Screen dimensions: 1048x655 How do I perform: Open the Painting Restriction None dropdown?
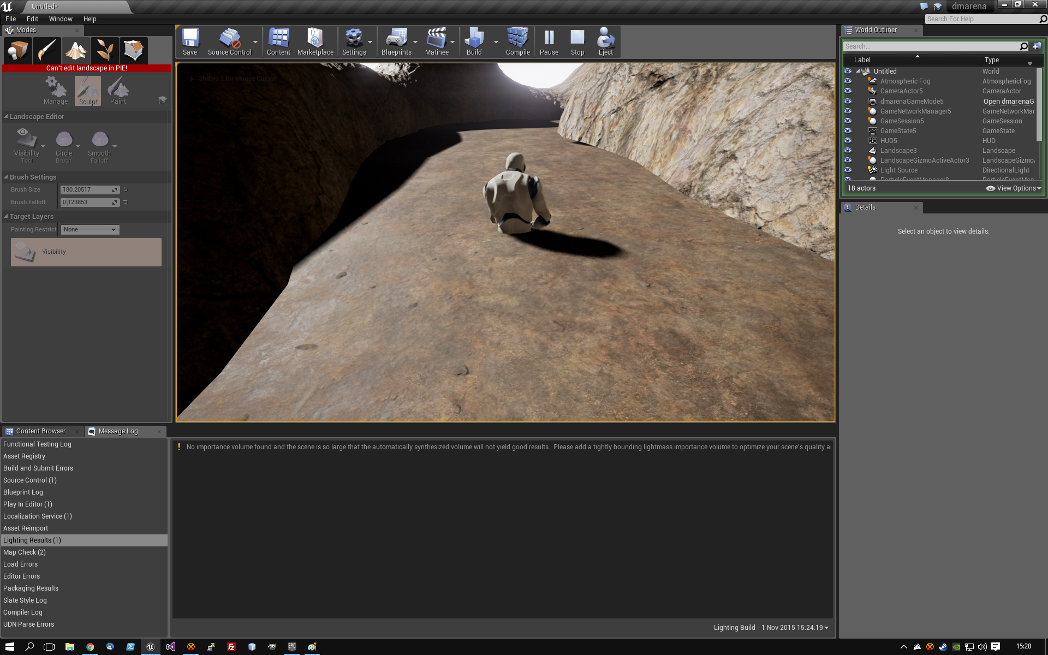[x=90, y=230]
